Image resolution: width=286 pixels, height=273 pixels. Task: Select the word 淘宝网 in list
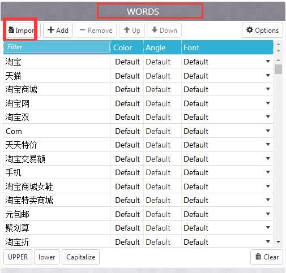point(17,103)
